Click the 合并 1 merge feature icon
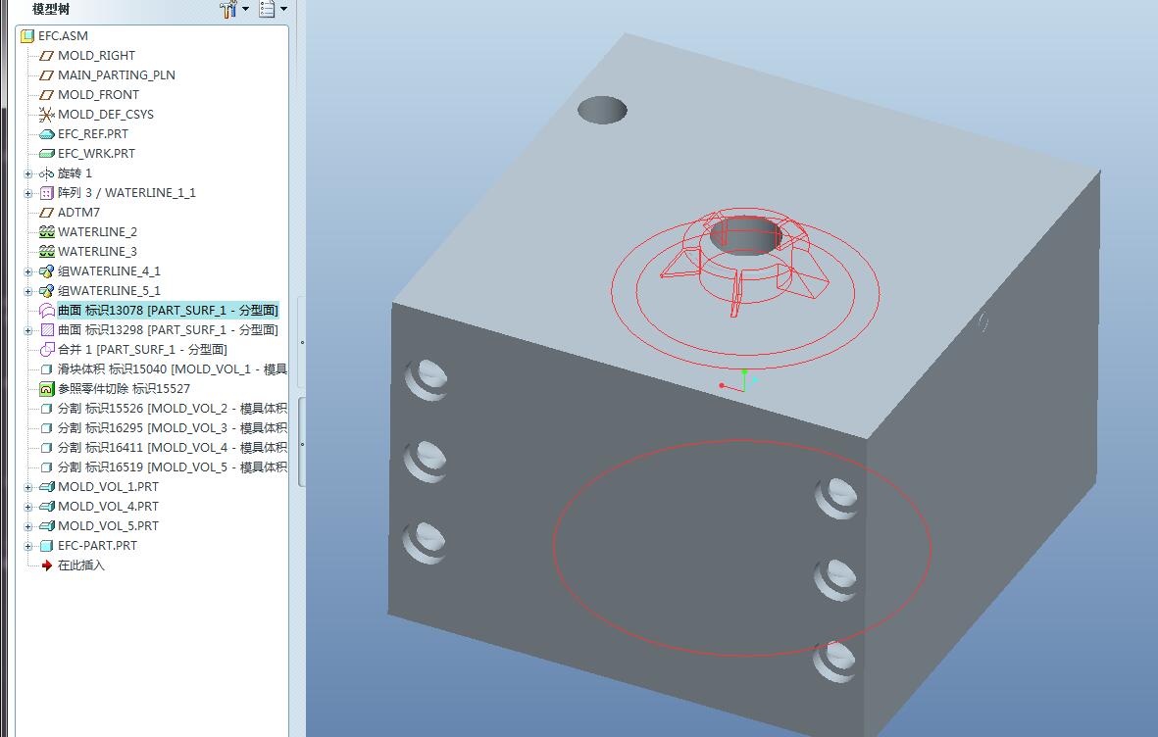Screen dimensions: 1158x737 tap(46, 349)
